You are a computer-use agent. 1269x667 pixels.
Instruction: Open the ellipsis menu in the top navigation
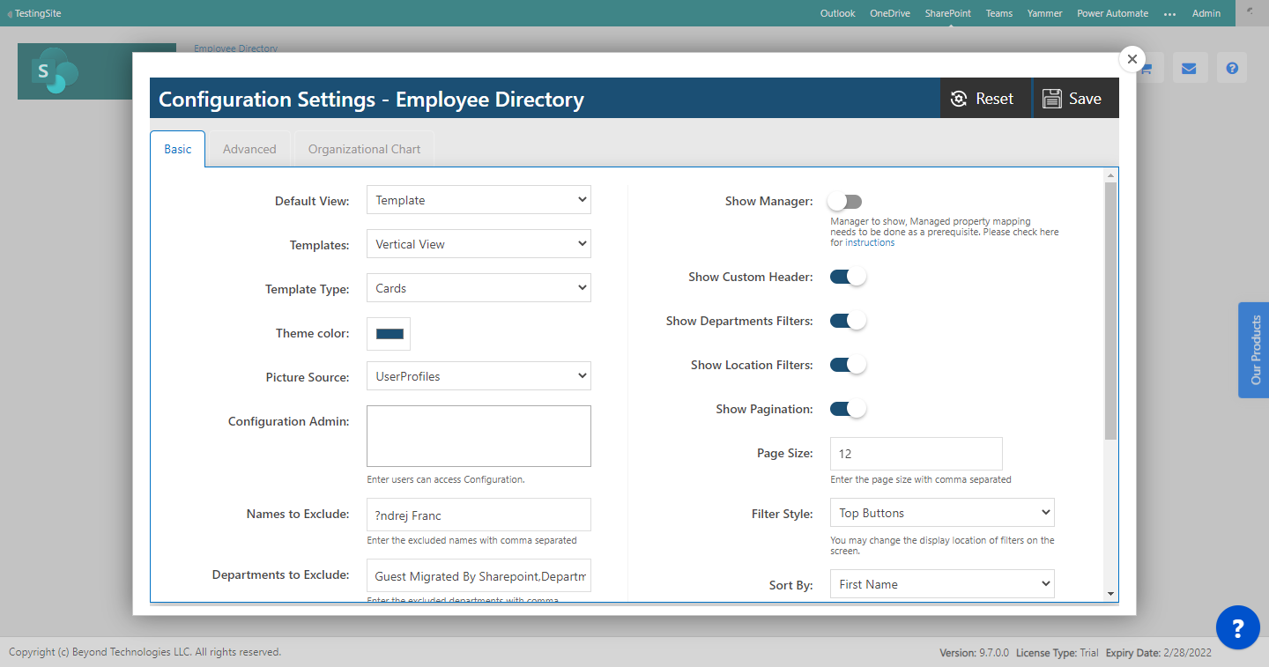coord(1169,13)
